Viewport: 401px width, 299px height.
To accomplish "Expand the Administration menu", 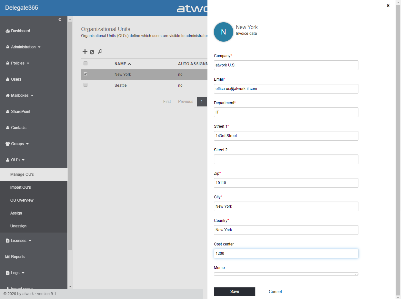I will tap(39, 47).
